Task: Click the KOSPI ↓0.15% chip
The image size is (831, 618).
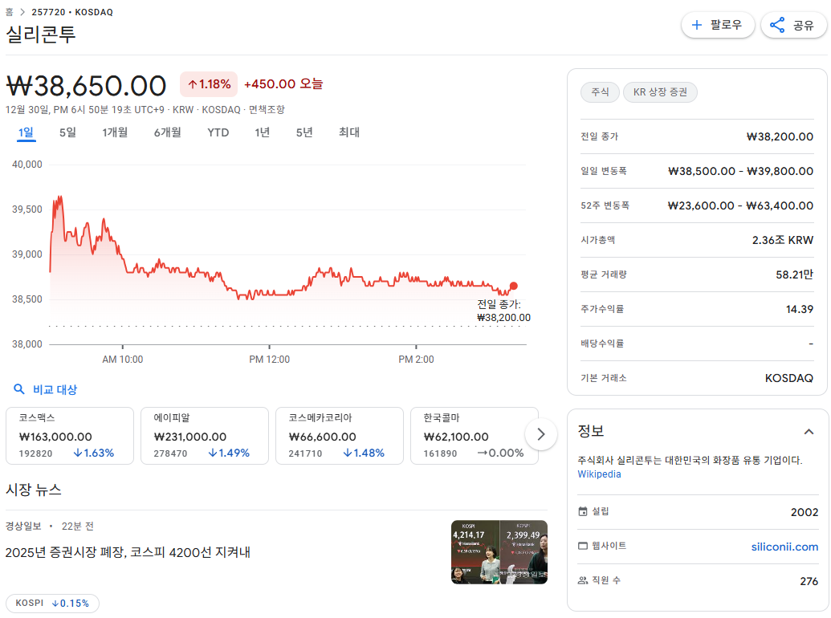Action: 52,604
